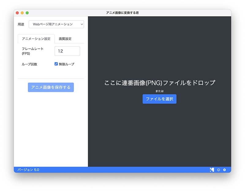
Task: Click the アニメ画像に変換する君 title bar
Action: coord(123,13)
